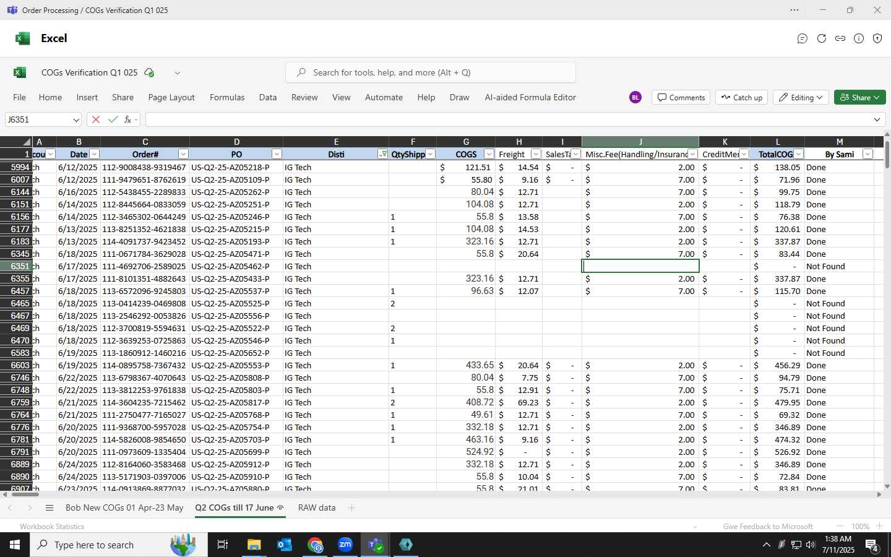Select the Not Found cell in row 6583
This screenshot has width=891, height=557.
840,353
